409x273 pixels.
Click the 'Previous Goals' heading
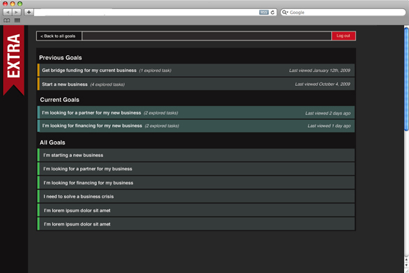tap(61, 58)
